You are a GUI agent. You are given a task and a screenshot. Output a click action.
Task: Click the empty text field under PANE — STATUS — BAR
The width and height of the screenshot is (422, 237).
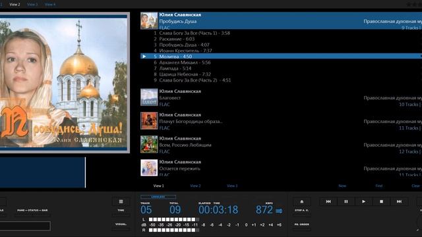pos(25,226)
